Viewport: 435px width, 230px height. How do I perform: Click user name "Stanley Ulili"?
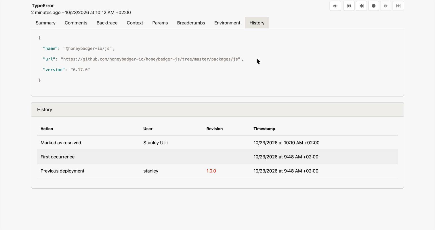(x=155, y=143)
